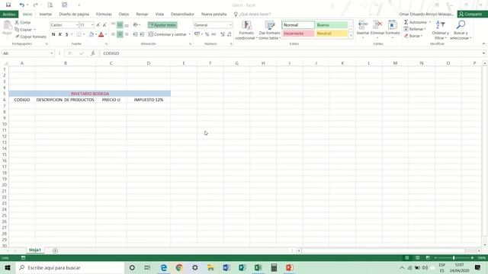Click the Windows taskbar search box
This screenshot has width=488, height=274.
click(70, 267)
